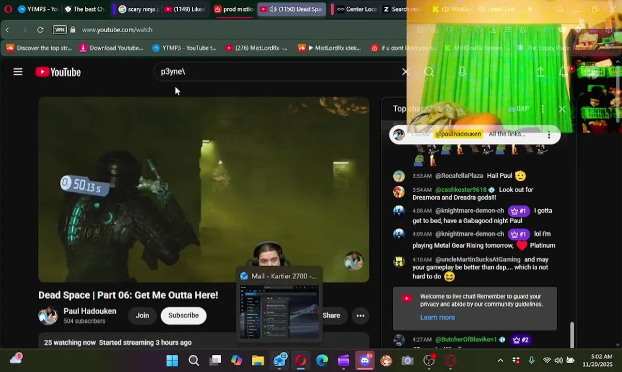This screenshot has height=372, width=622.
Task: Expand the Top chat dropdown
Action: click(412, 109)
